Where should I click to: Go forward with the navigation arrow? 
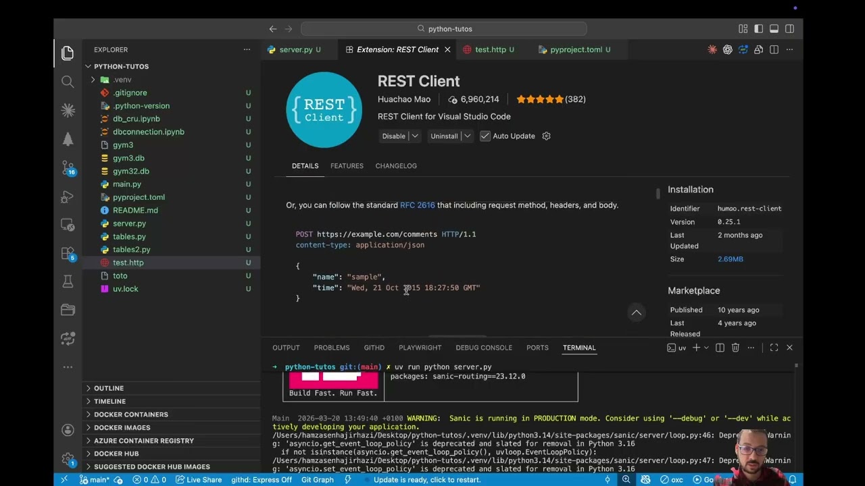tap(289, 29)
